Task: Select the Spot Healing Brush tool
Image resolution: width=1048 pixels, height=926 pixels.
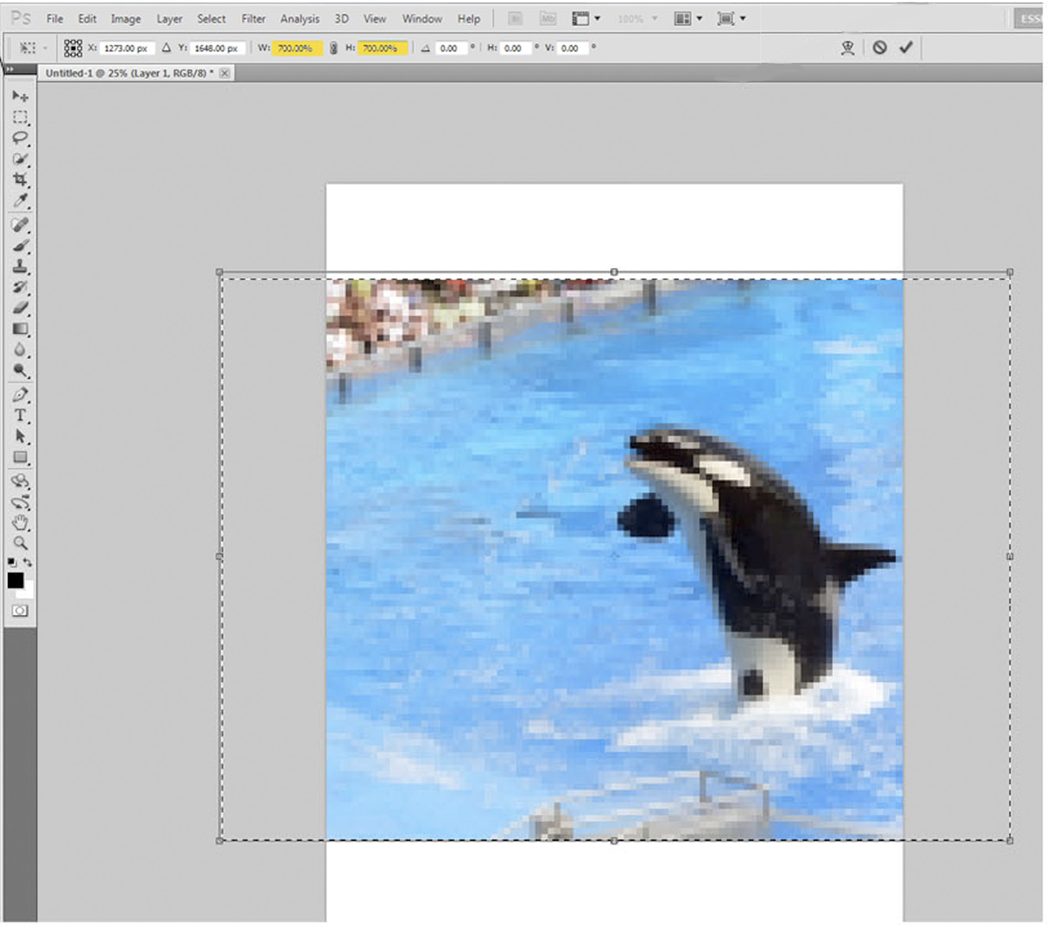Action: (x=20, y=225)
